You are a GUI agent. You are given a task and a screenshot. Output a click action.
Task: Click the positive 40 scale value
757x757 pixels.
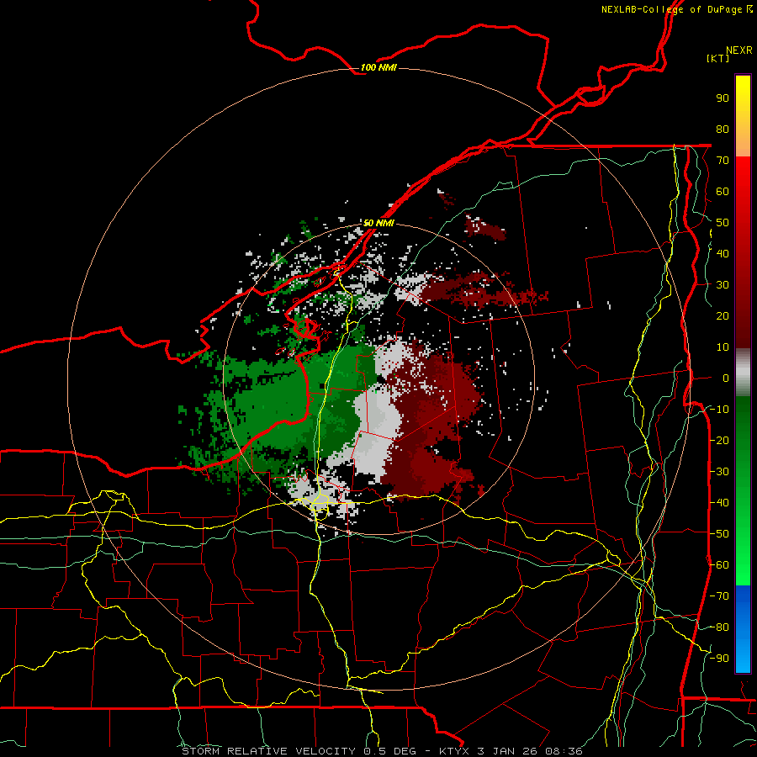(723, 254)
